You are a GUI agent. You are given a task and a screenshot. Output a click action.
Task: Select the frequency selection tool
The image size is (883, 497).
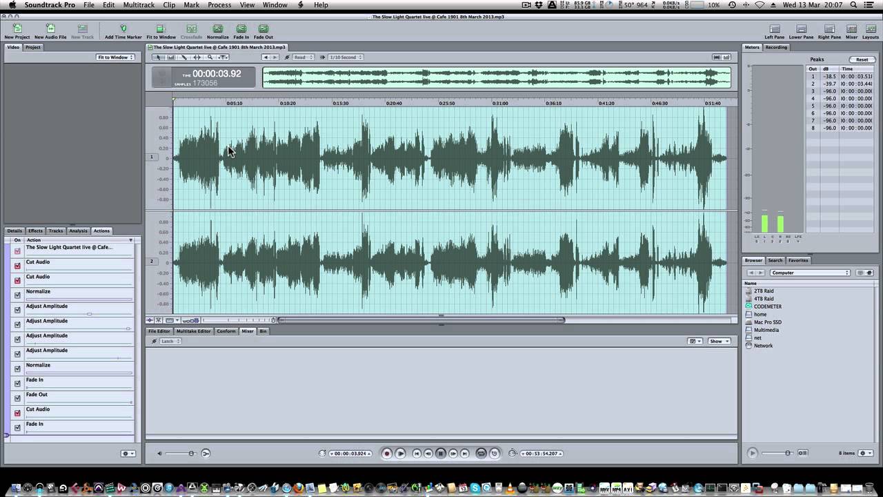(171, 57)
